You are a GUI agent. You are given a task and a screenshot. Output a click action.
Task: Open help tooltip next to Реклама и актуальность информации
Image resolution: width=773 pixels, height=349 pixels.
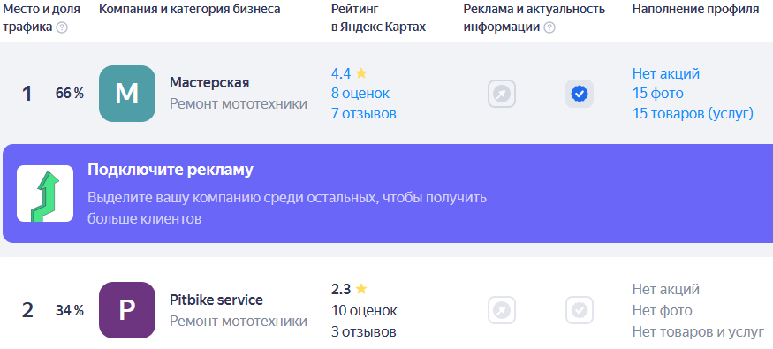point(549,27)
